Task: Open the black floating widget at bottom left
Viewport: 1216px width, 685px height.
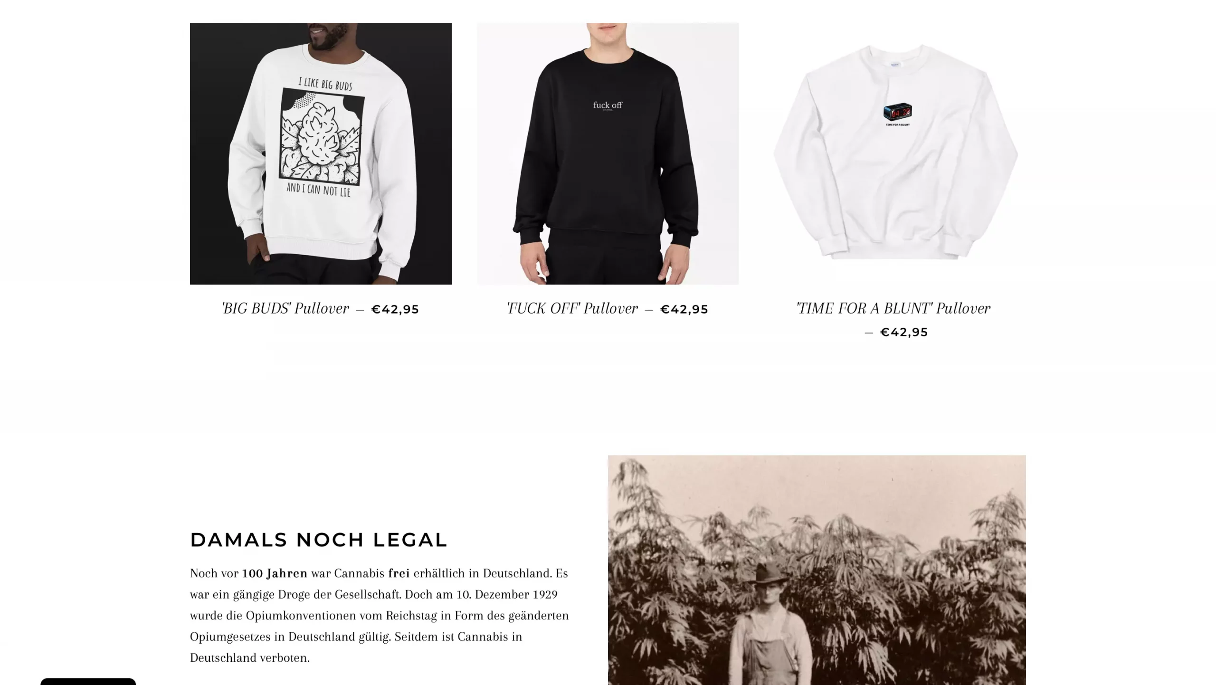Action: pyautogui.click(x=88, y=681)
